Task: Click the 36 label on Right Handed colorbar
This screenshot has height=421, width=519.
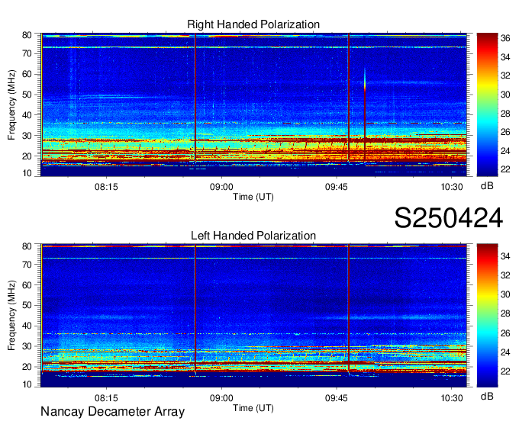Action: 505,38
